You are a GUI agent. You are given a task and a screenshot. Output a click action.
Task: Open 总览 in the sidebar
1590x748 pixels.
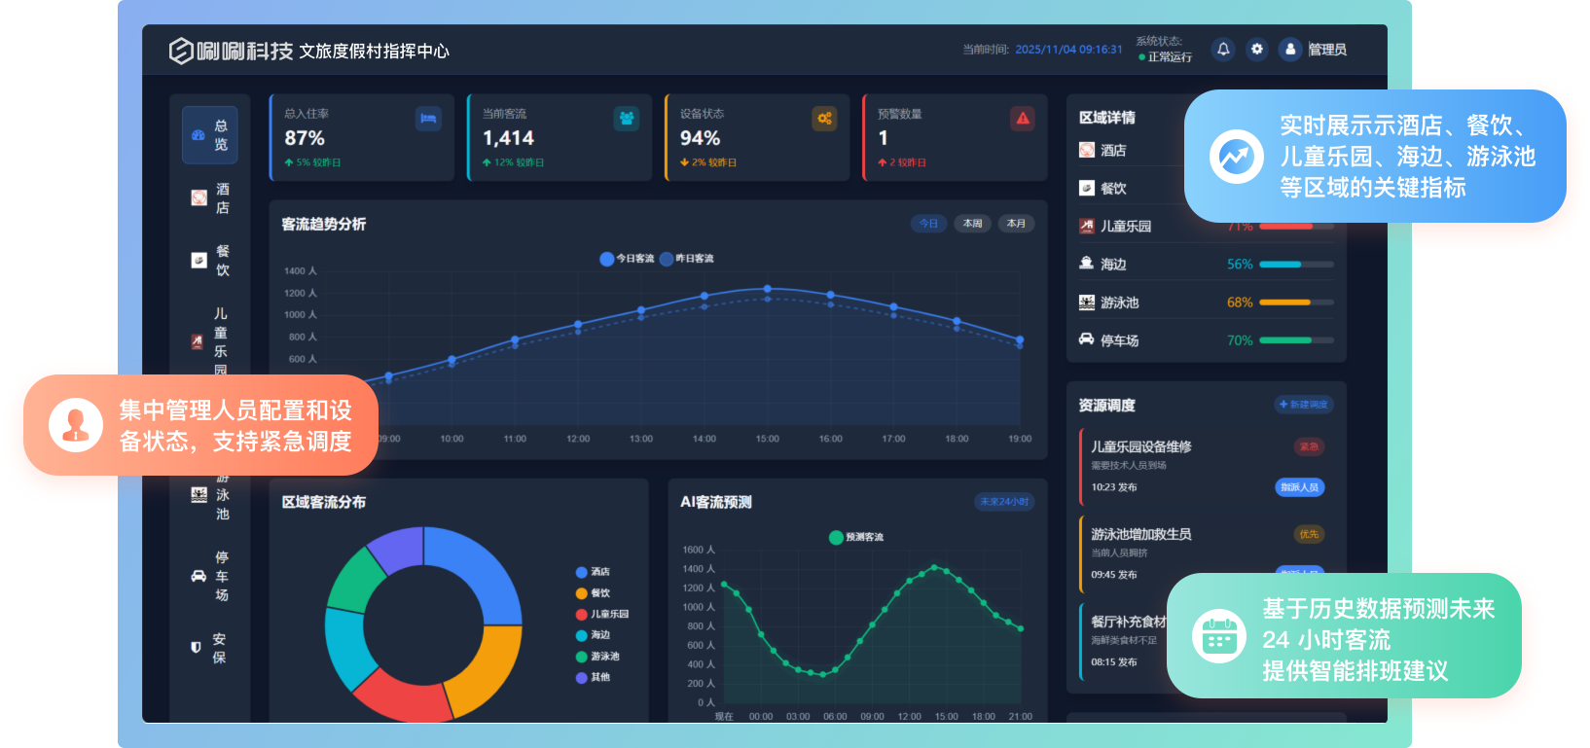point(210,135)
